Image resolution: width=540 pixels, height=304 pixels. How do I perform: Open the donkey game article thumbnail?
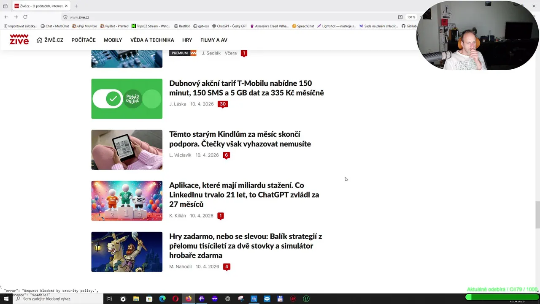127,252
